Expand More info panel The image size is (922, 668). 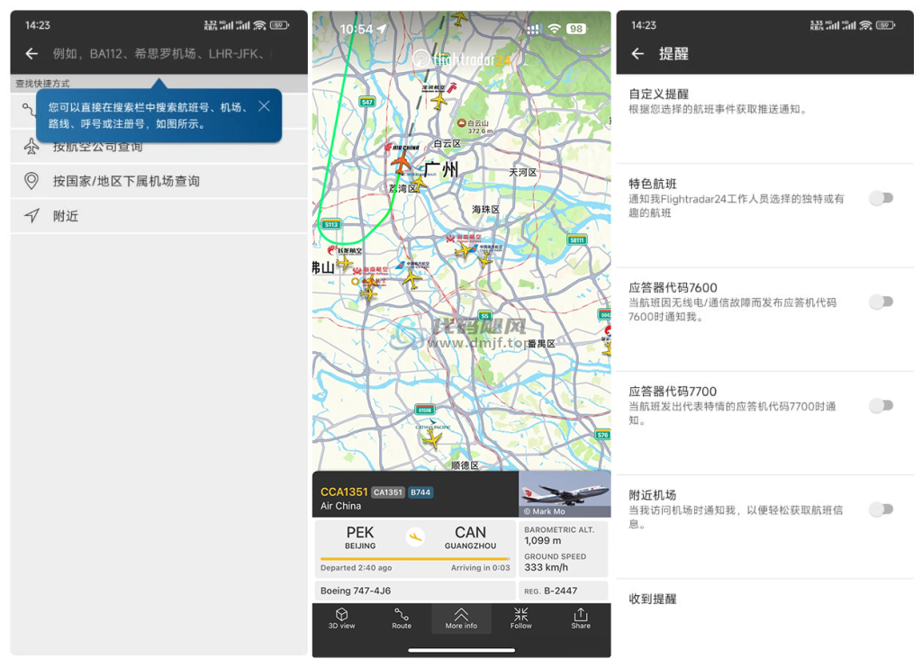click(x=462, y=618)
